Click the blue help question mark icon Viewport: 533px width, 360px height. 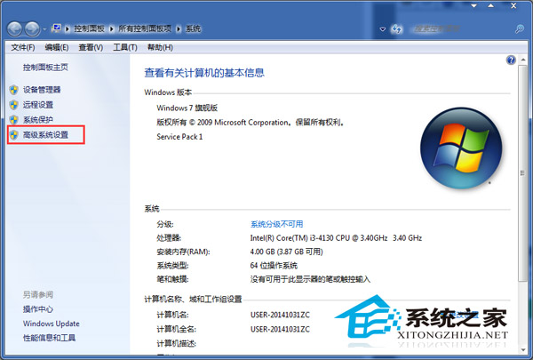[x=511, y=60]
